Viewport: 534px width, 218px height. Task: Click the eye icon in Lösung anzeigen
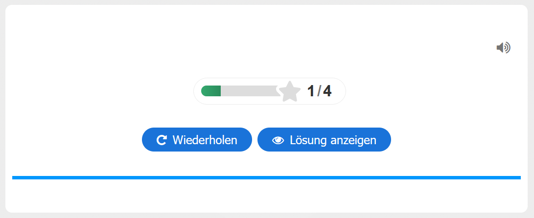point(278,140)
